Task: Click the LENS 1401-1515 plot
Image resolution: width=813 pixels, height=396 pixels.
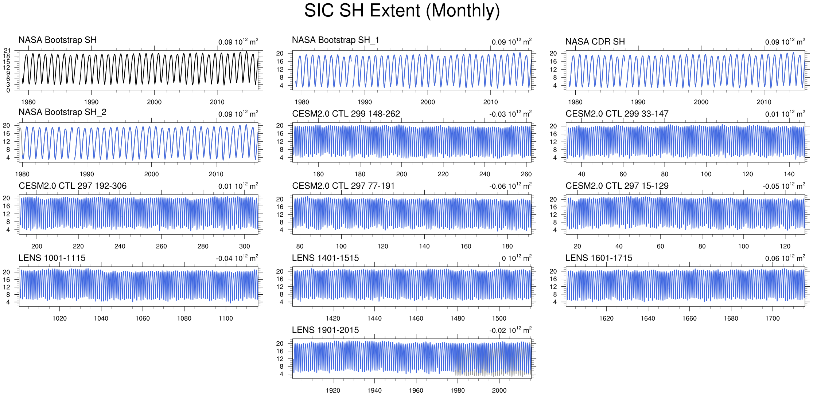Action: click(412, 286)
